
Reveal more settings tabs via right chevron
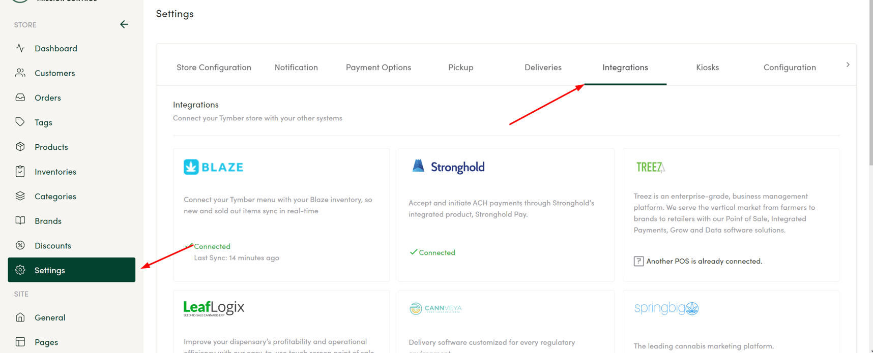848,65
